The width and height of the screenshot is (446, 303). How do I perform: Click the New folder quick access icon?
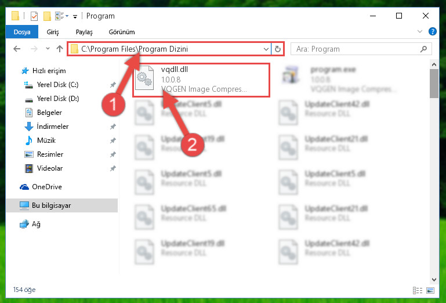[x=47, y=16]
